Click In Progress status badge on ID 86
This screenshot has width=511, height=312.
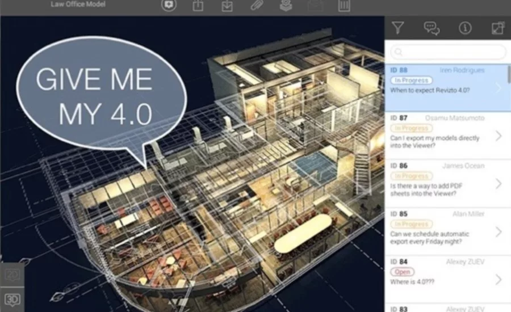click(x=412, y=176)
